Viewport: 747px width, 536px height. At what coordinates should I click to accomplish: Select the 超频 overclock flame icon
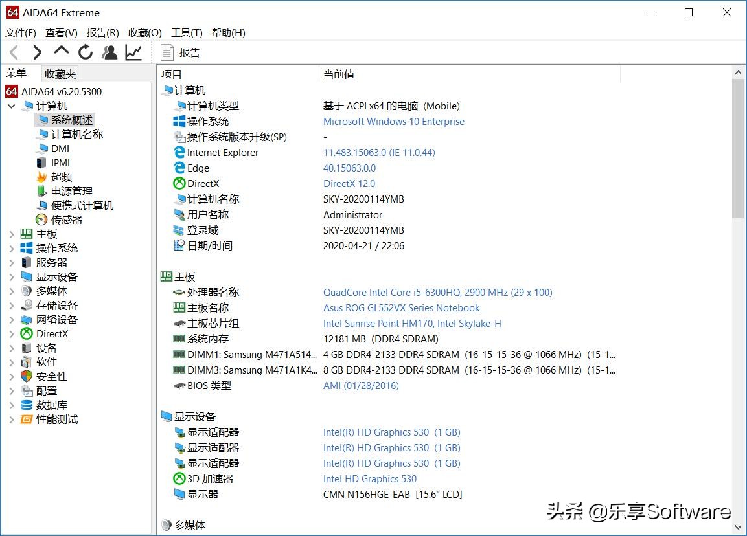[40, 177]
